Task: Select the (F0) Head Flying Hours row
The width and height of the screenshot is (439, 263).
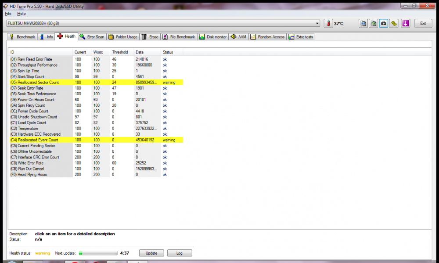Action: point(96,174)
